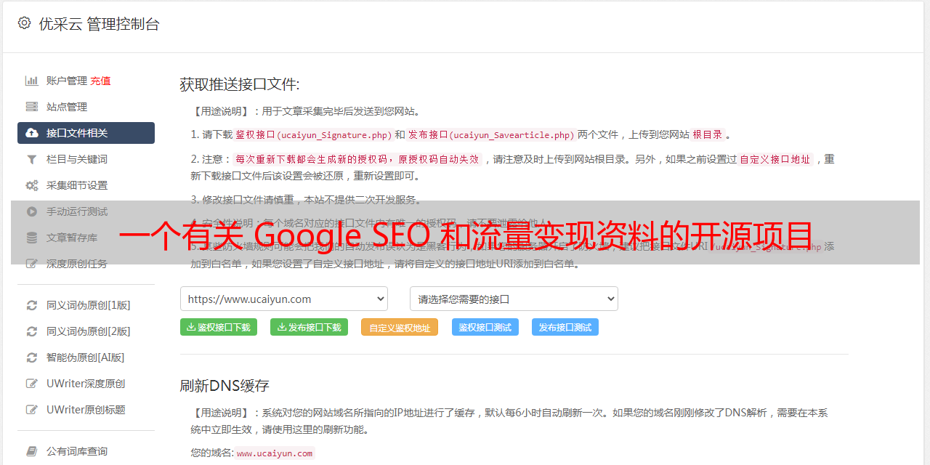Click the blue 鉴权接口测试 button
This screenshot has height=465, width=930.
(485, 327)
